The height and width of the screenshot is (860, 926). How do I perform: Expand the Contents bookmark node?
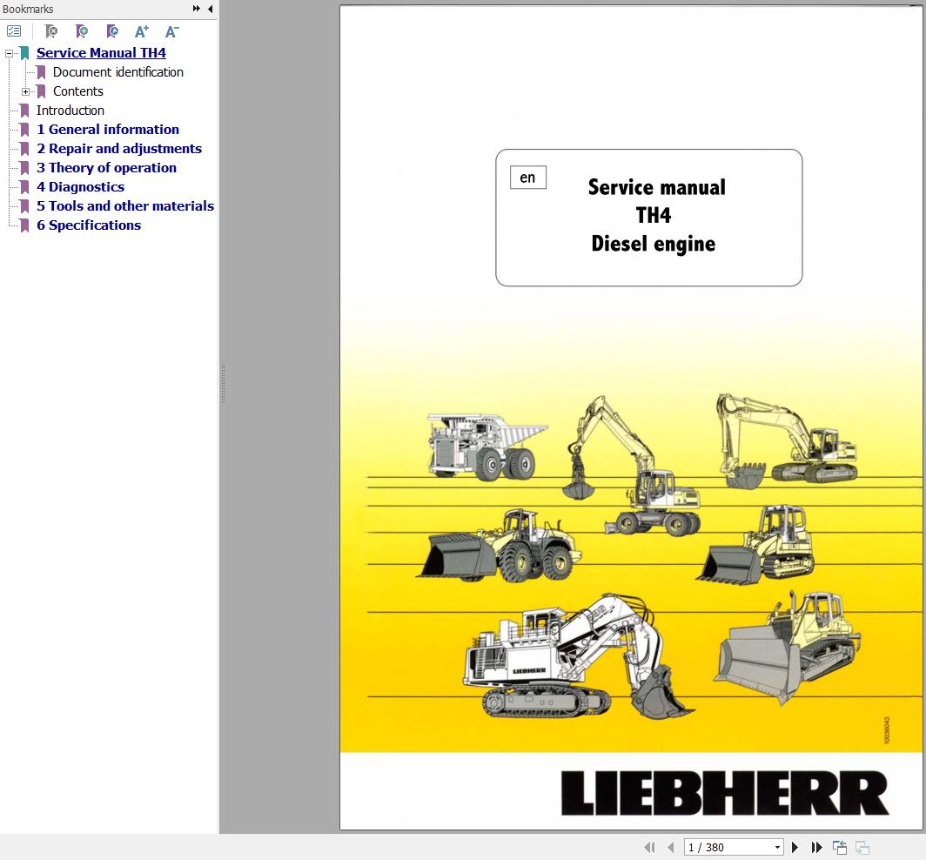point(25,91)
